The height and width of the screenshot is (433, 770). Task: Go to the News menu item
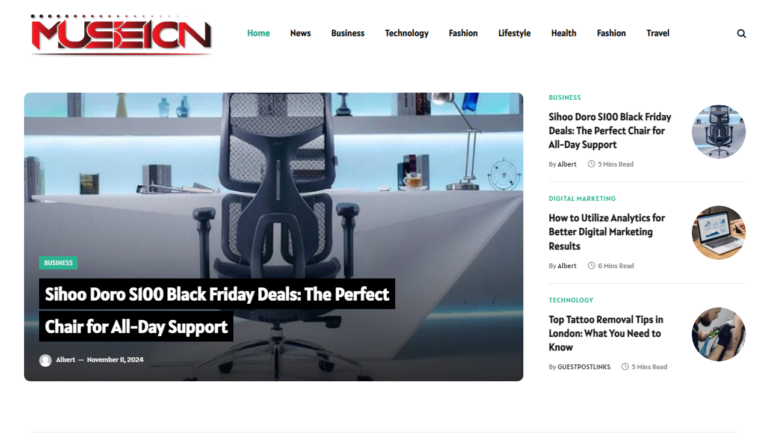coord(300,33)
